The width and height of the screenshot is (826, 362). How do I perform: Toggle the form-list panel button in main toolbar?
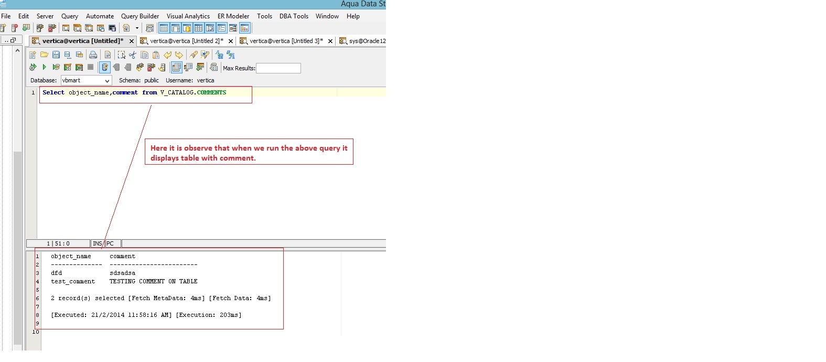click(x=221, y=28)
